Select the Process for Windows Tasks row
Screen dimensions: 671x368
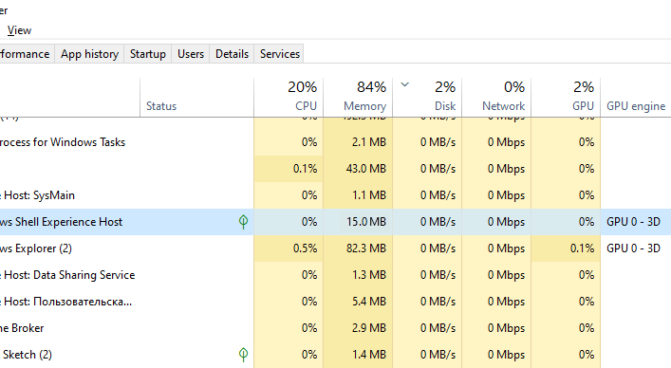point(336,142)
